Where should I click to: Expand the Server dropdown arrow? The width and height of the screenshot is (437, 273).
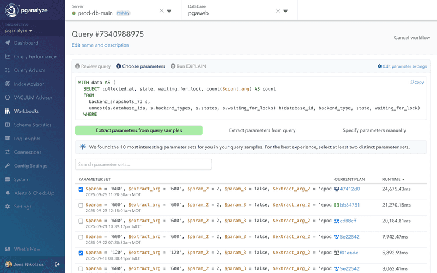pyautogui.click(x=169, y=10)
